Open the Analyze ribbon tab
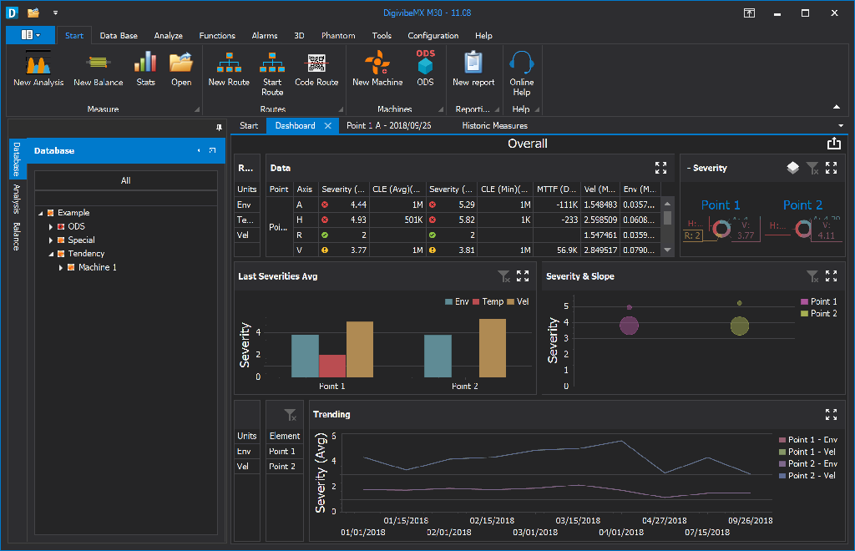Screen dimensions: 855x551 (x=169, y=35)
